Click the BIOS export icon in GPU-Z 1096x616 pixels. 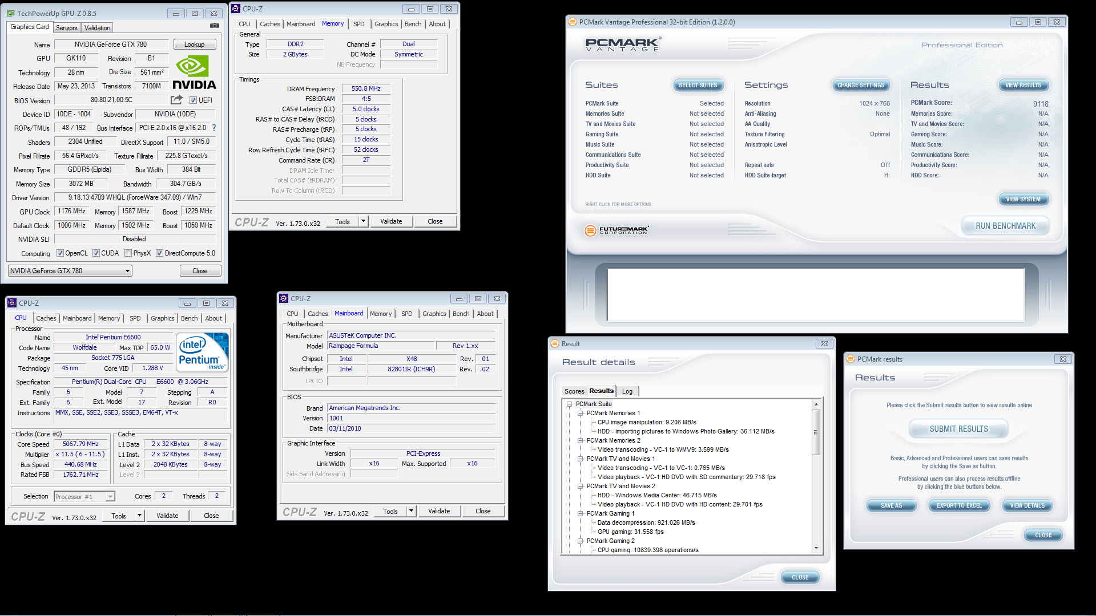(x=176, y=100)
